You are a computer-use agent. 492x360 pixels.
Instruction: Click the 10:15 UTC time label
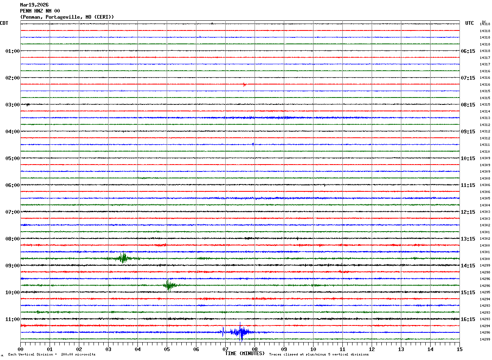pos(468,158)
